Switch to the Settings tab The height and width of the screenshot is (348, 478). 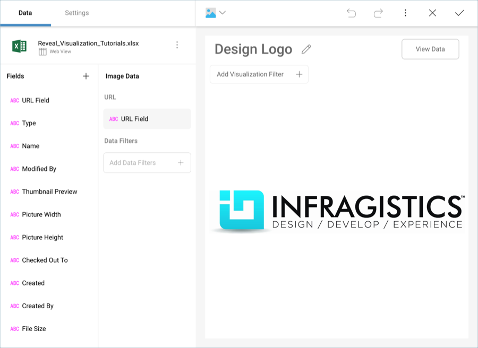77,13
